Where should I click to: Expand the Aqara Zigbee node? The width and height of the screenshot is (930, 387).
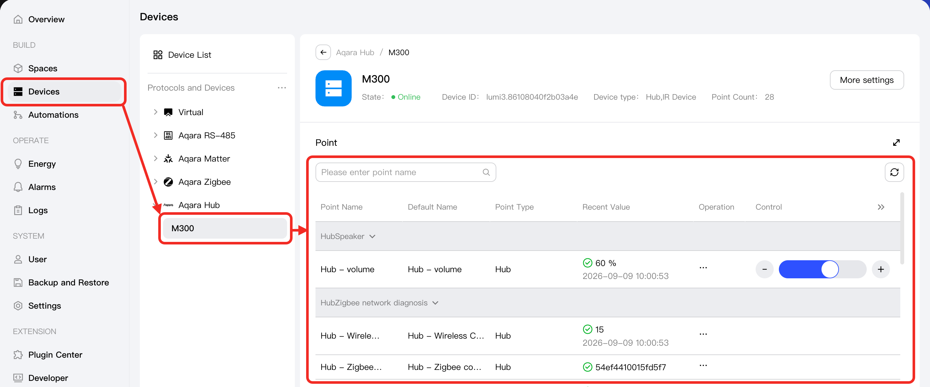[x=155, y=182]
